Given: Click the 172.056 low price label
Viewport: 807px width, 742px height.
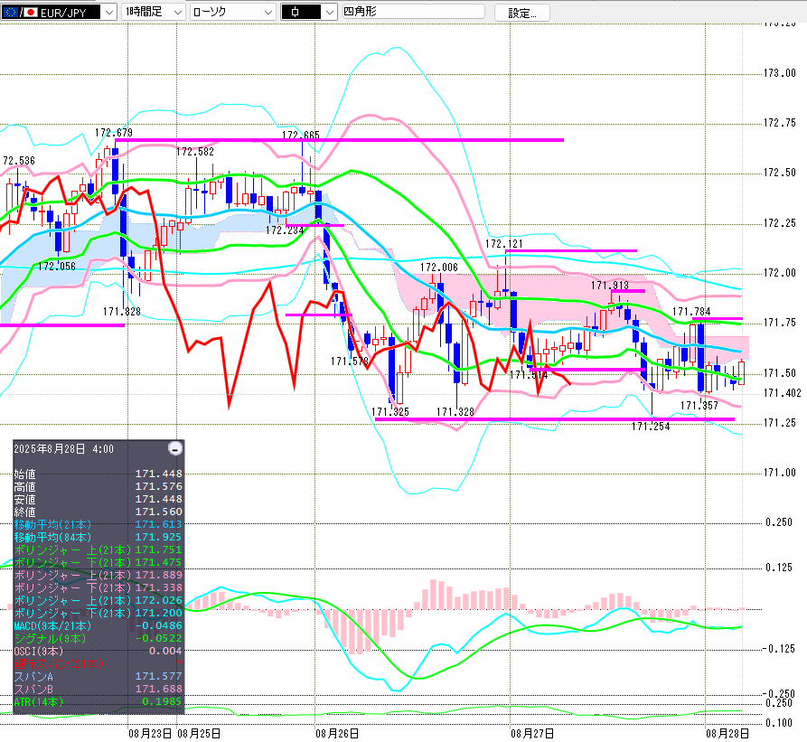Looking at the screenshot, I should pos(57,267).
